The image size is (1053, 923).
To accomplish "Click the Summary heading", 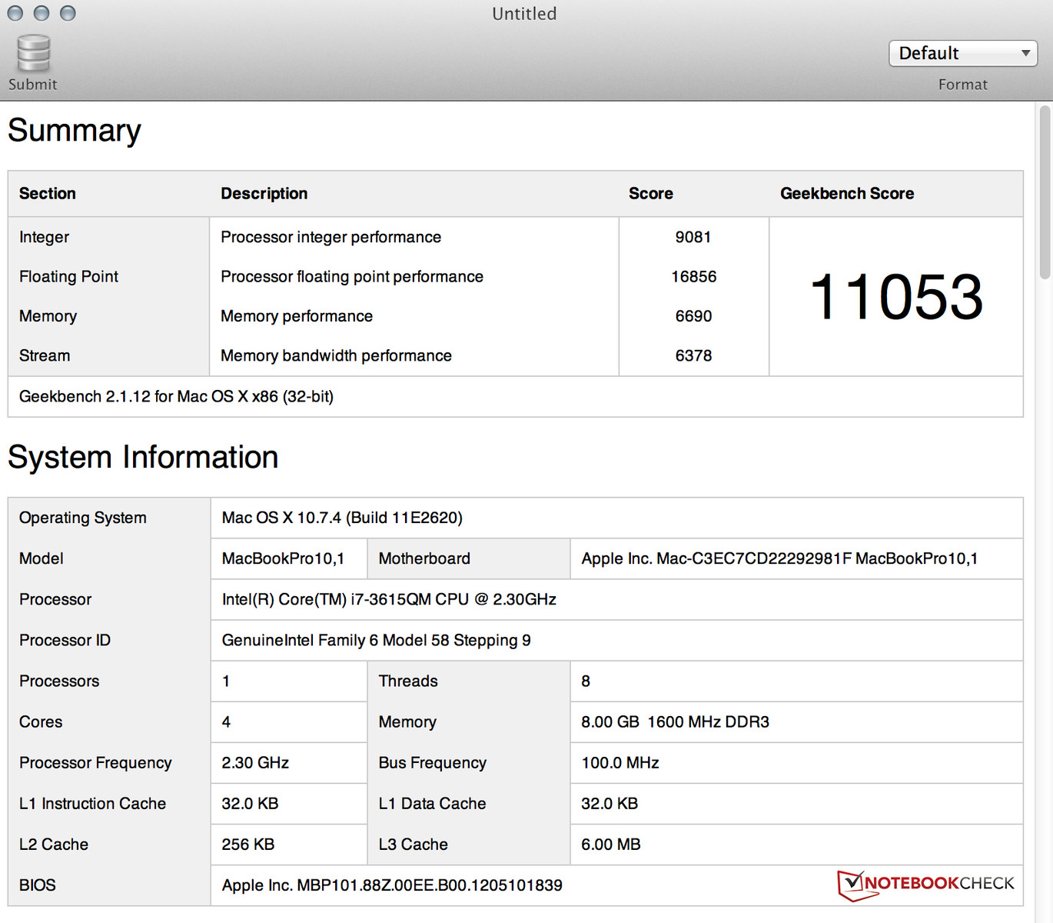I will [x=75, y=131].
